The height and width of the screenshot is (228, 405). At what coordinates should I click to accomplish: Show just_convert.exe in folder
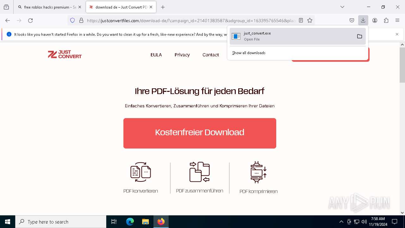[359, 36]
